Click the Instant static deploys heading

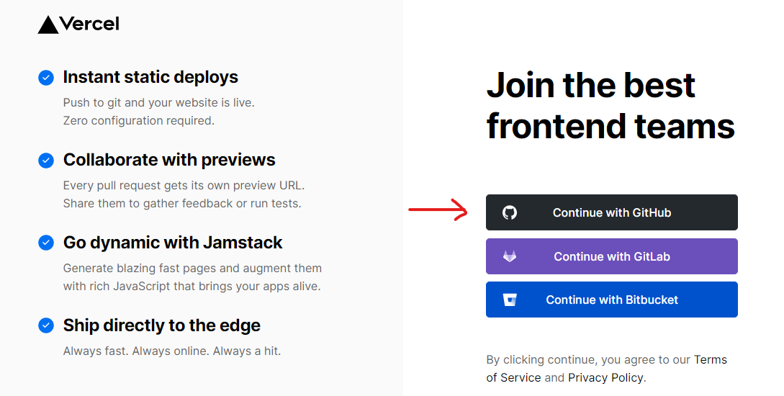(150, 77)
